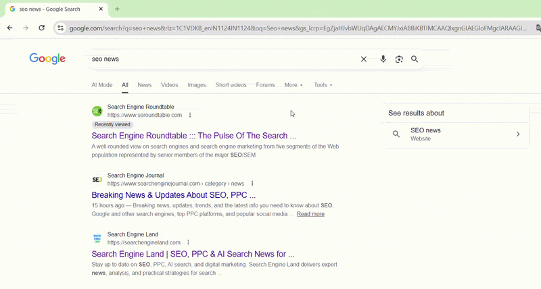
Task: Click the searchenginejournal.com category news URL
Action: [176, 184]
